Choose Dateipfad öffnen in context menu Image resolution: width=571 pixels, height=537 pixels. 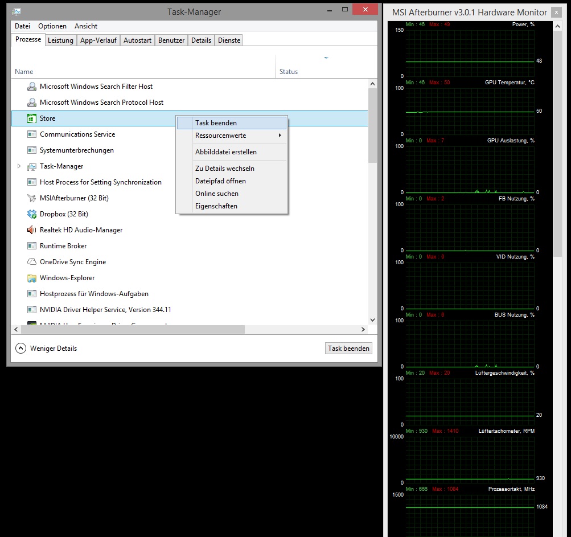coord(232,181)
